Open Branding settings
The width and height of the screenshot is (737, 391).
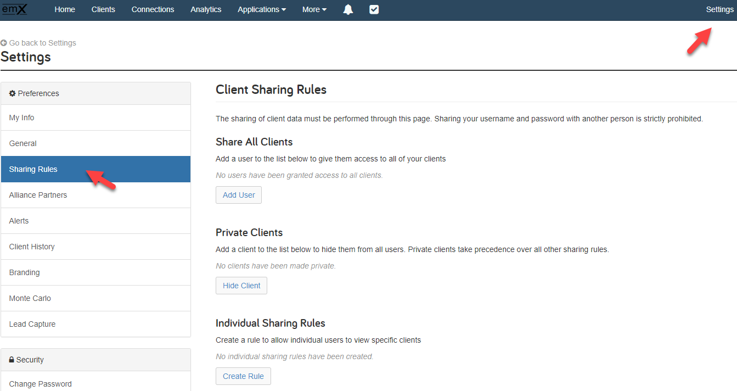tap(95, 272)
